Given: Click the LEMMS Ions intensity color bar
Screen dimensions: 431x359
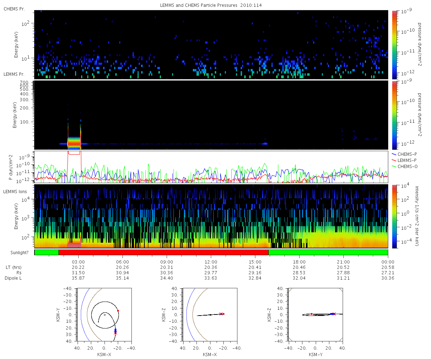Looking at the screenshot, I should pos(394,216).
